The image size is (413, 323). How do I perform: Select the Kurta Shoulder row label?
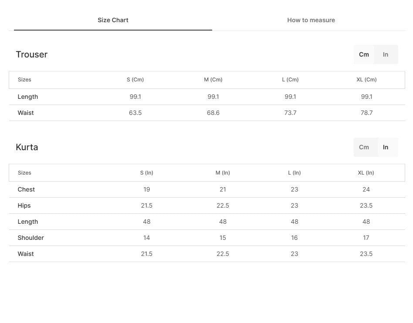30,238
